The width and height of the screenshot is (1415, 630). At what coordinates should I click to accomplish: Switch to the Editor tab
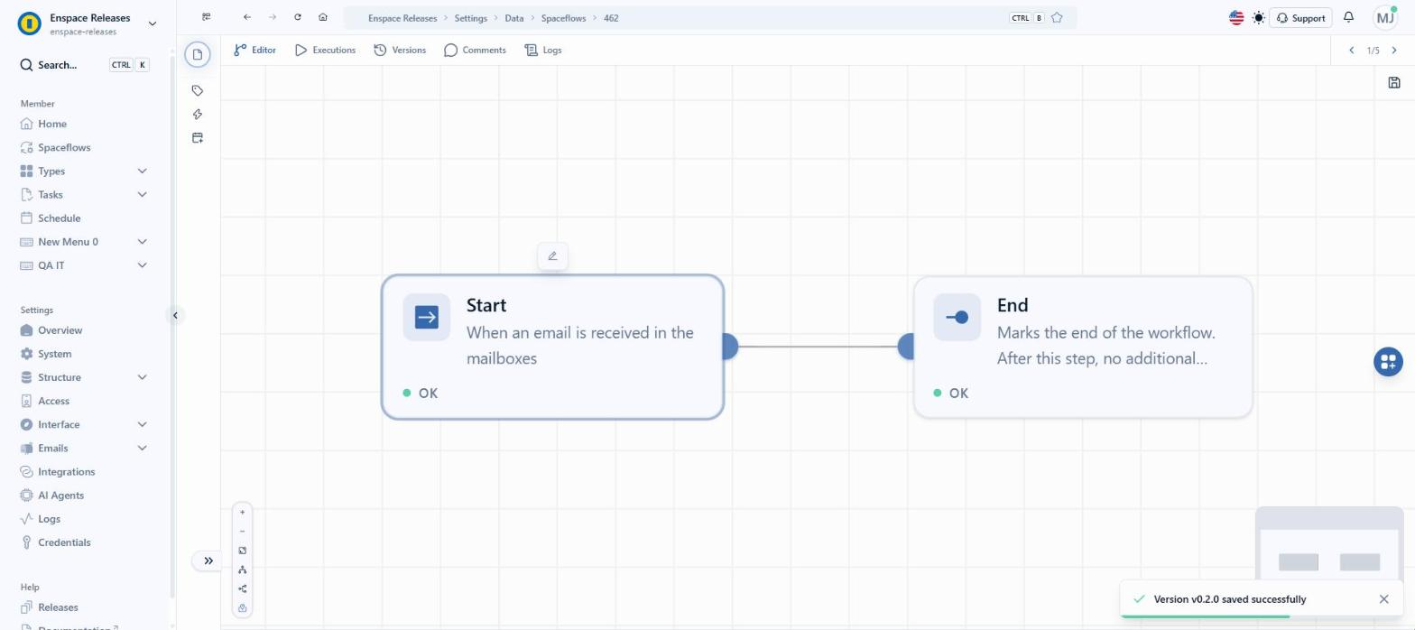[x=254, y=50]
